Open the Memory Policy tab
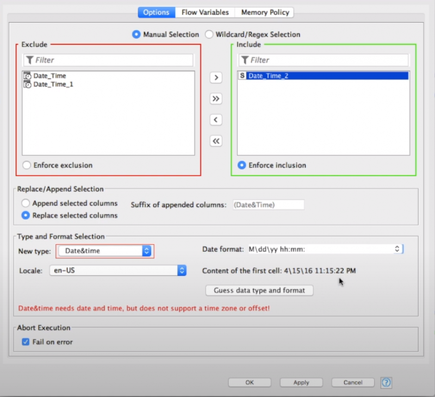Image resolution: width=435 pixels, height=397 pixels. pyautogui.click(x=265, y=12)
